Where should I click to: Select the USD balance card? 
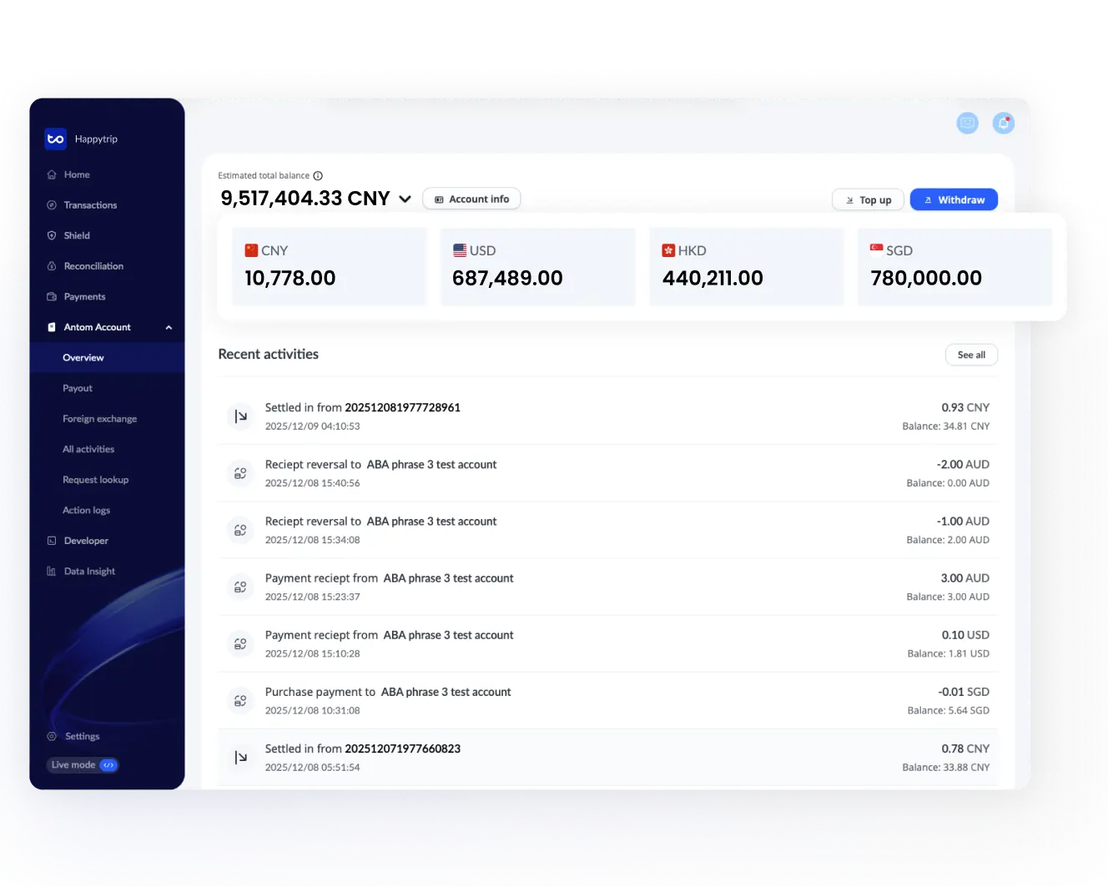tap(538, 267)
